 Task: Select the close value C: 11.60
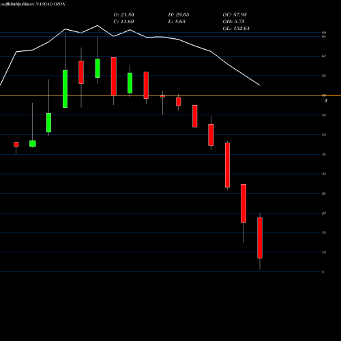(x=123, y=22)
